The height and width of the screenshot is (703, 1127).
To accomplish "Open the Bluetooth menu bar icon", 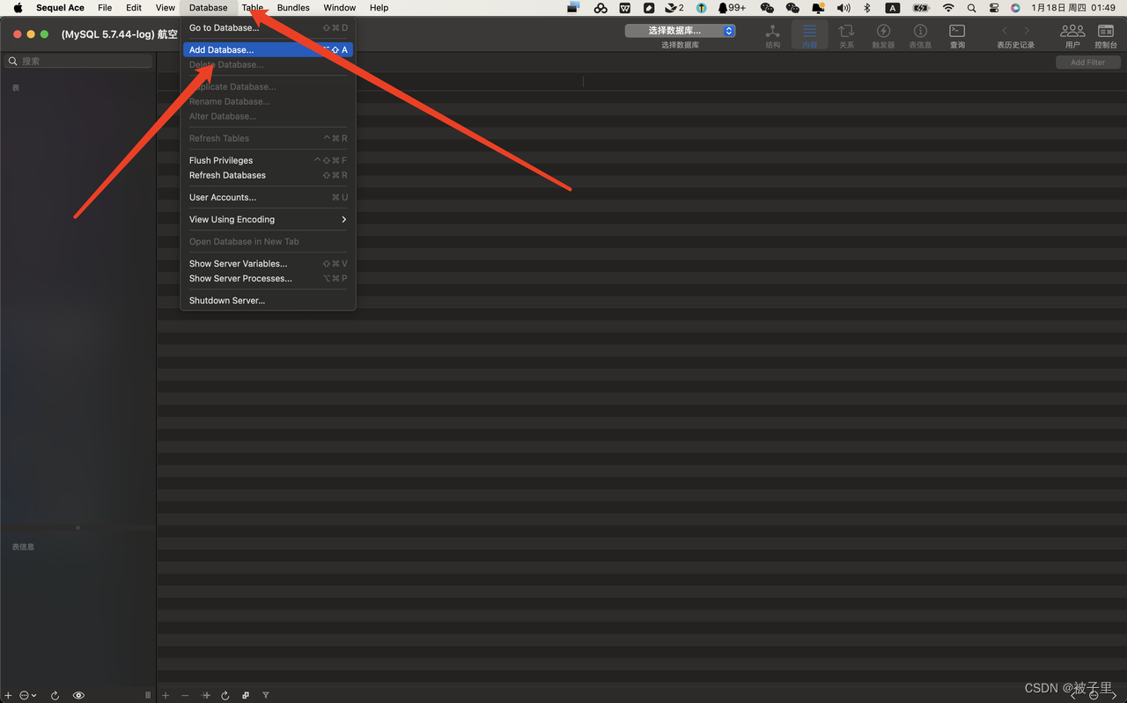I will (x=866, y=8).
